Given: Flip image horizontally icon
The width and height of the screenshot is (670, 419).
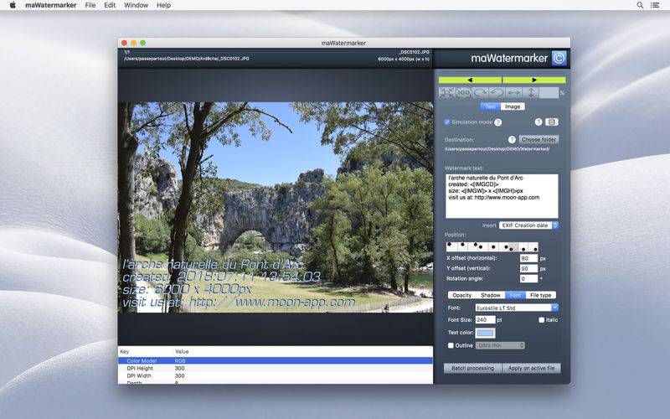Looking at the screenshot, I should (x=513, y=92).
